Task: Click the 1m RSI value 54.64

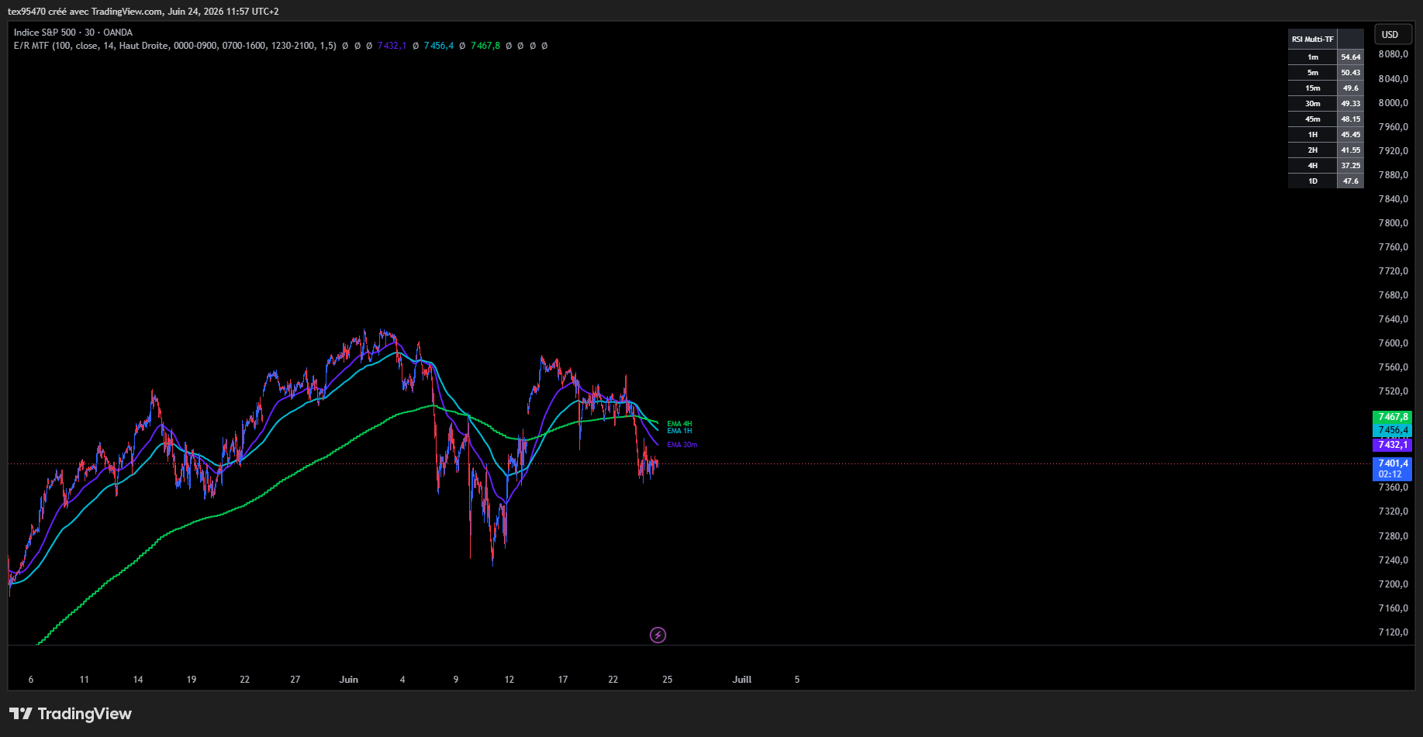Action: (x=1351, y=57)
